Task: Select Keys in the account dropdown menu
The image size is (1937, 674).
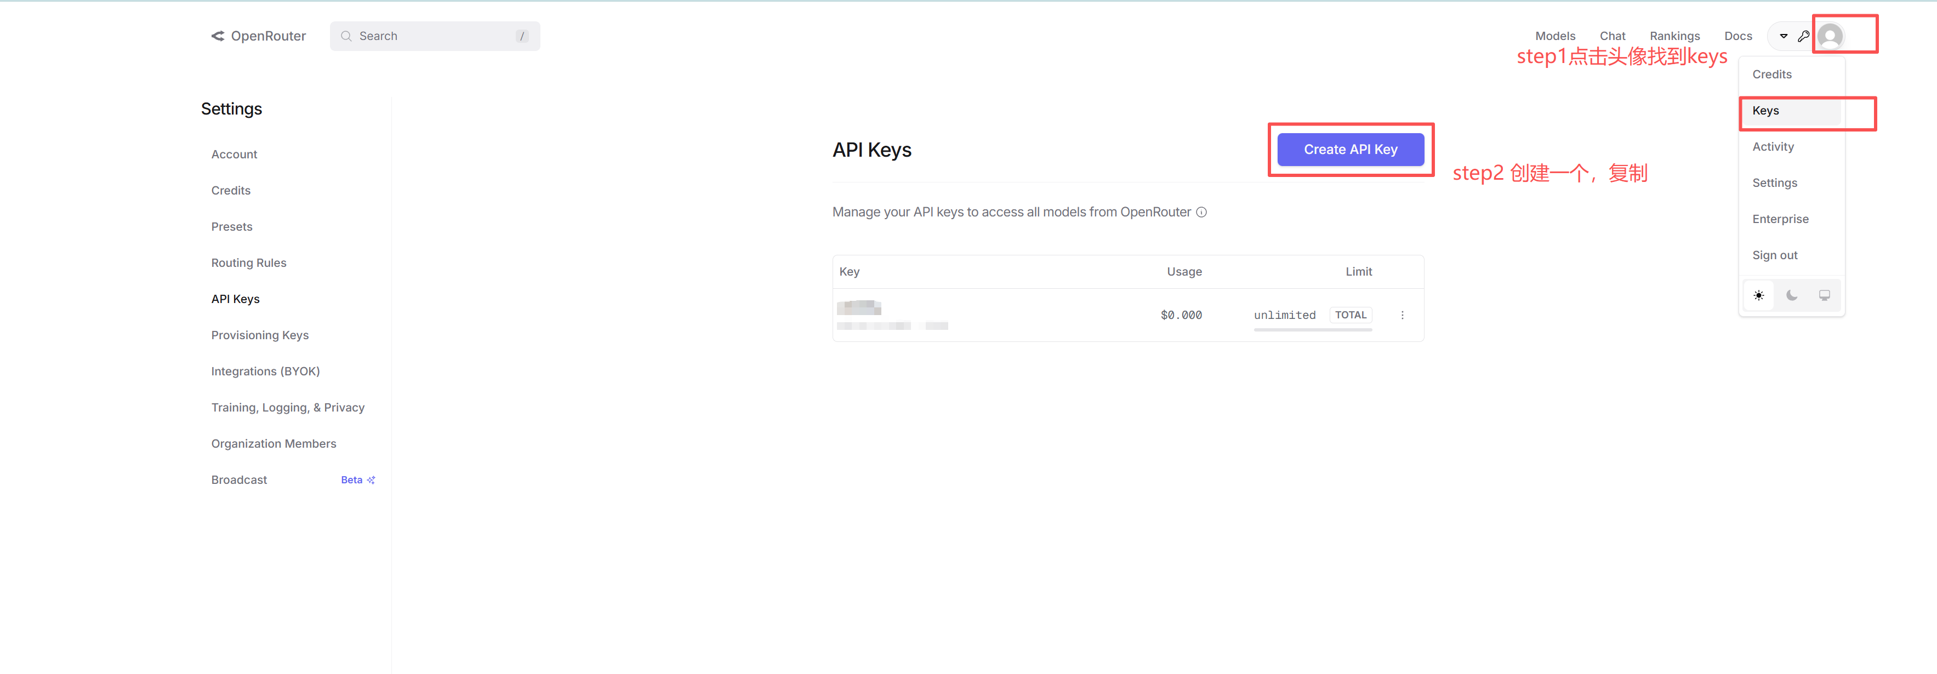Action: [x=1765, y=111]
